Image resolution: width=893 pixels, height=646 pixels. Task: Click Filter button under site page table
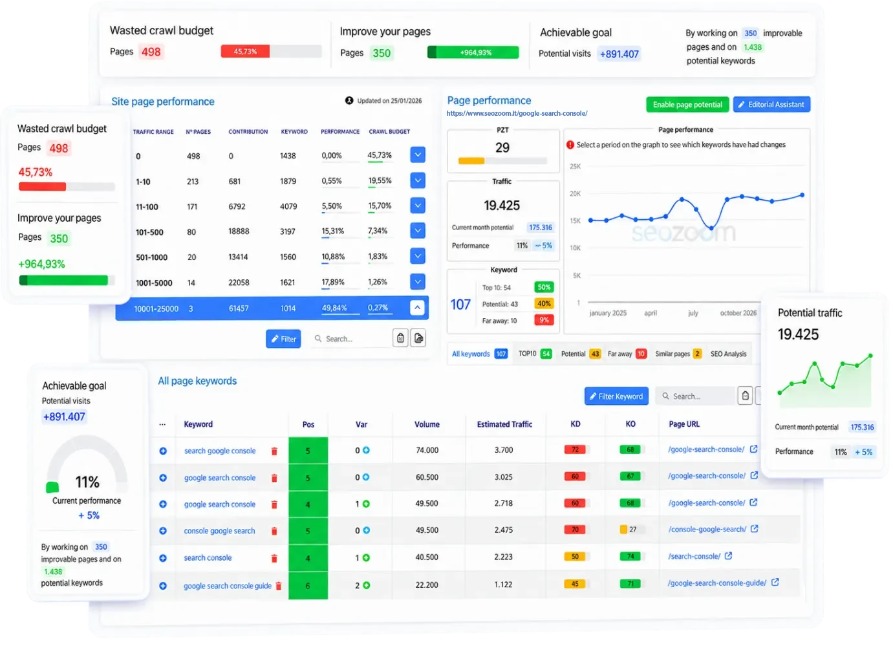283,339
